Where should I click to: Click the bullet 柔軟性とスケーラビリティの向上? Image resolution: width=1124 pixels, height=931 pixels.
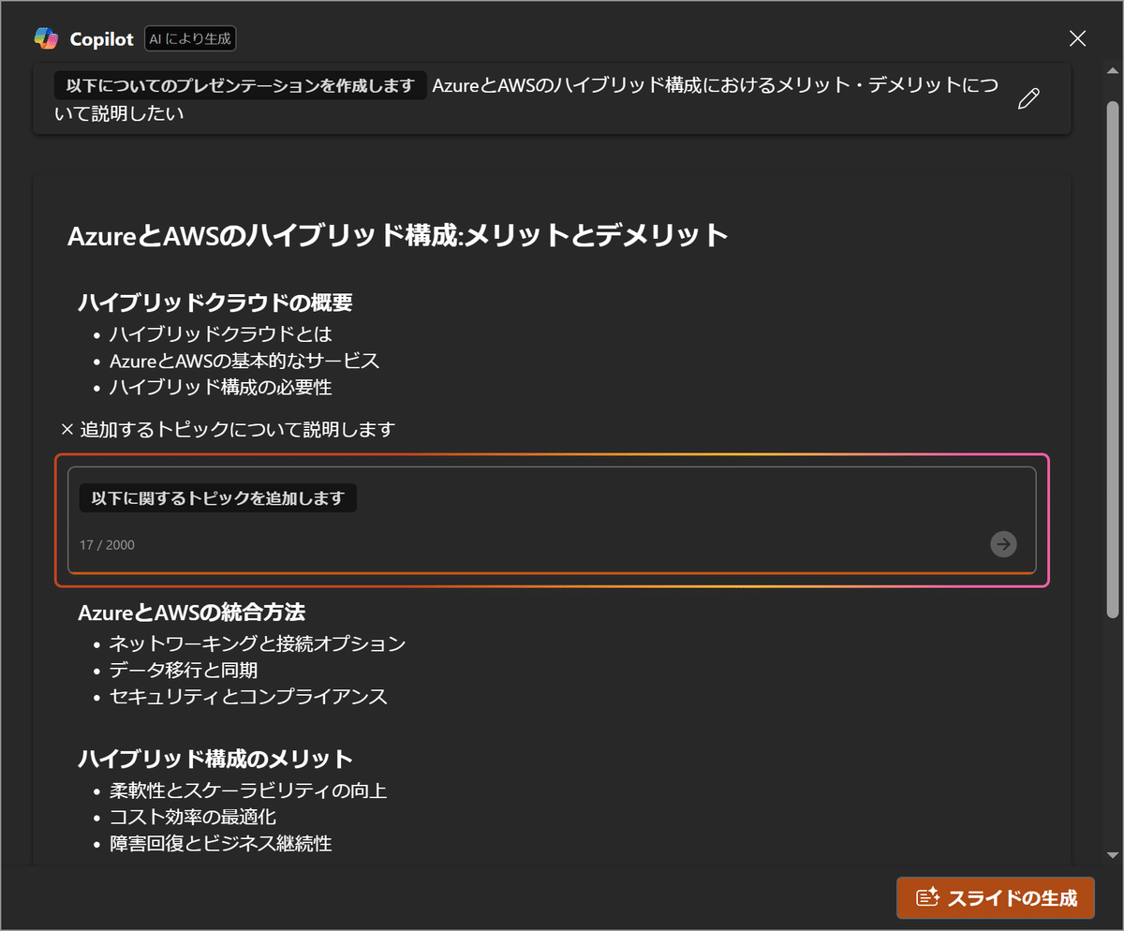coord(247,791)
